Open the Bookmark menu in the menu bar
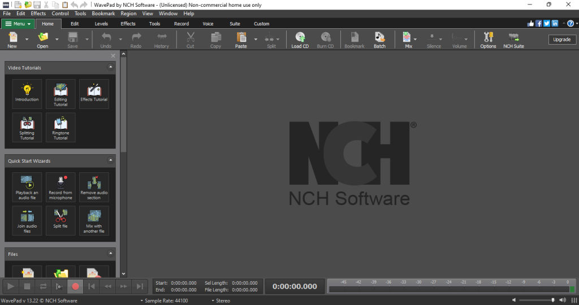 103,13
